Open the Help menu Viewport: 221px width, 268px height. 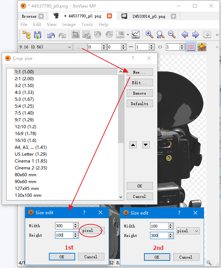pos(103,25)
